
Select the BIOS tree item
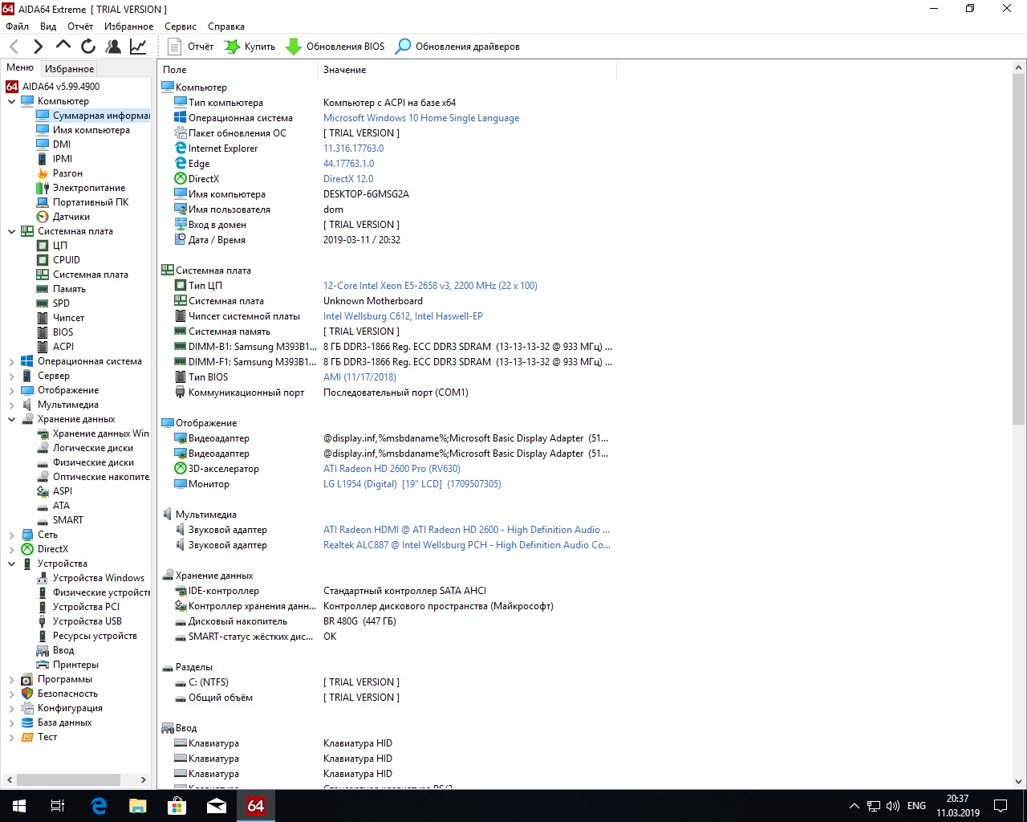coord(63,332)
